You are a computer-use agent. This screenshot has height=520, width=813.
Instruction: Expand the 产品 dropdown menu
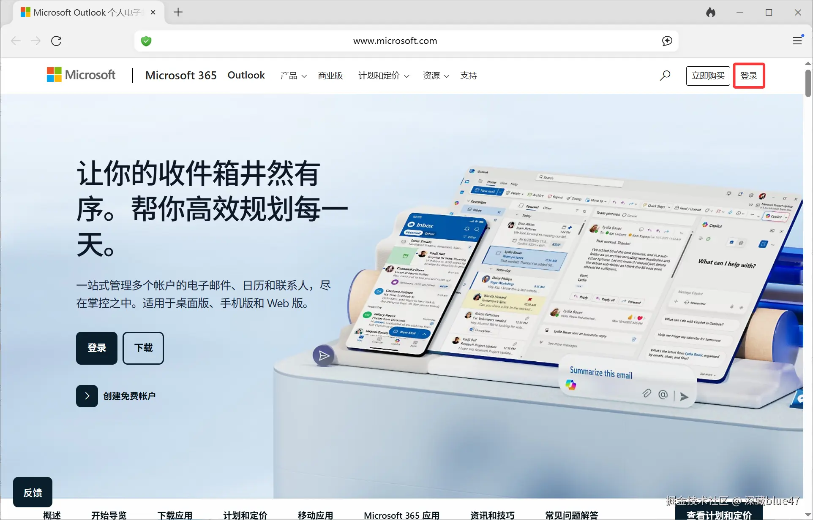[x=293, y=76]
